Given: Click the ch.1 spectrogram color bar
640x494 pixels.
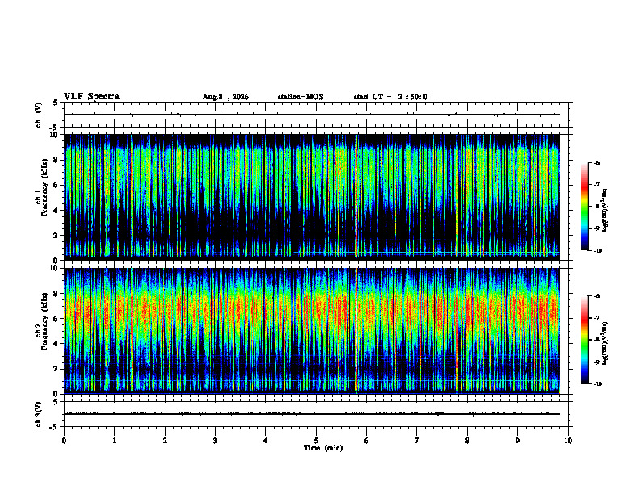Looking at the screenshot, I should pyautogui.click(x=584, y=207).
